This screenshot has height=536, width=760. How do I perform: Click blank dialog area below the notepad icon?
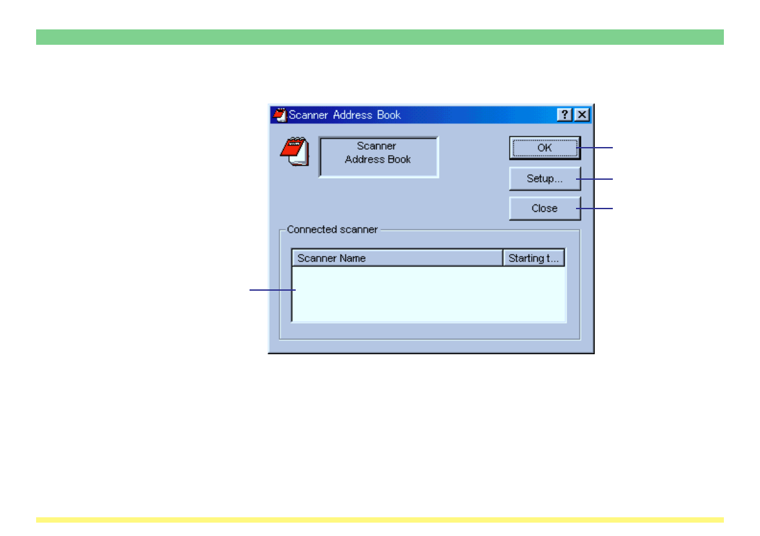(x=294, y=200)
